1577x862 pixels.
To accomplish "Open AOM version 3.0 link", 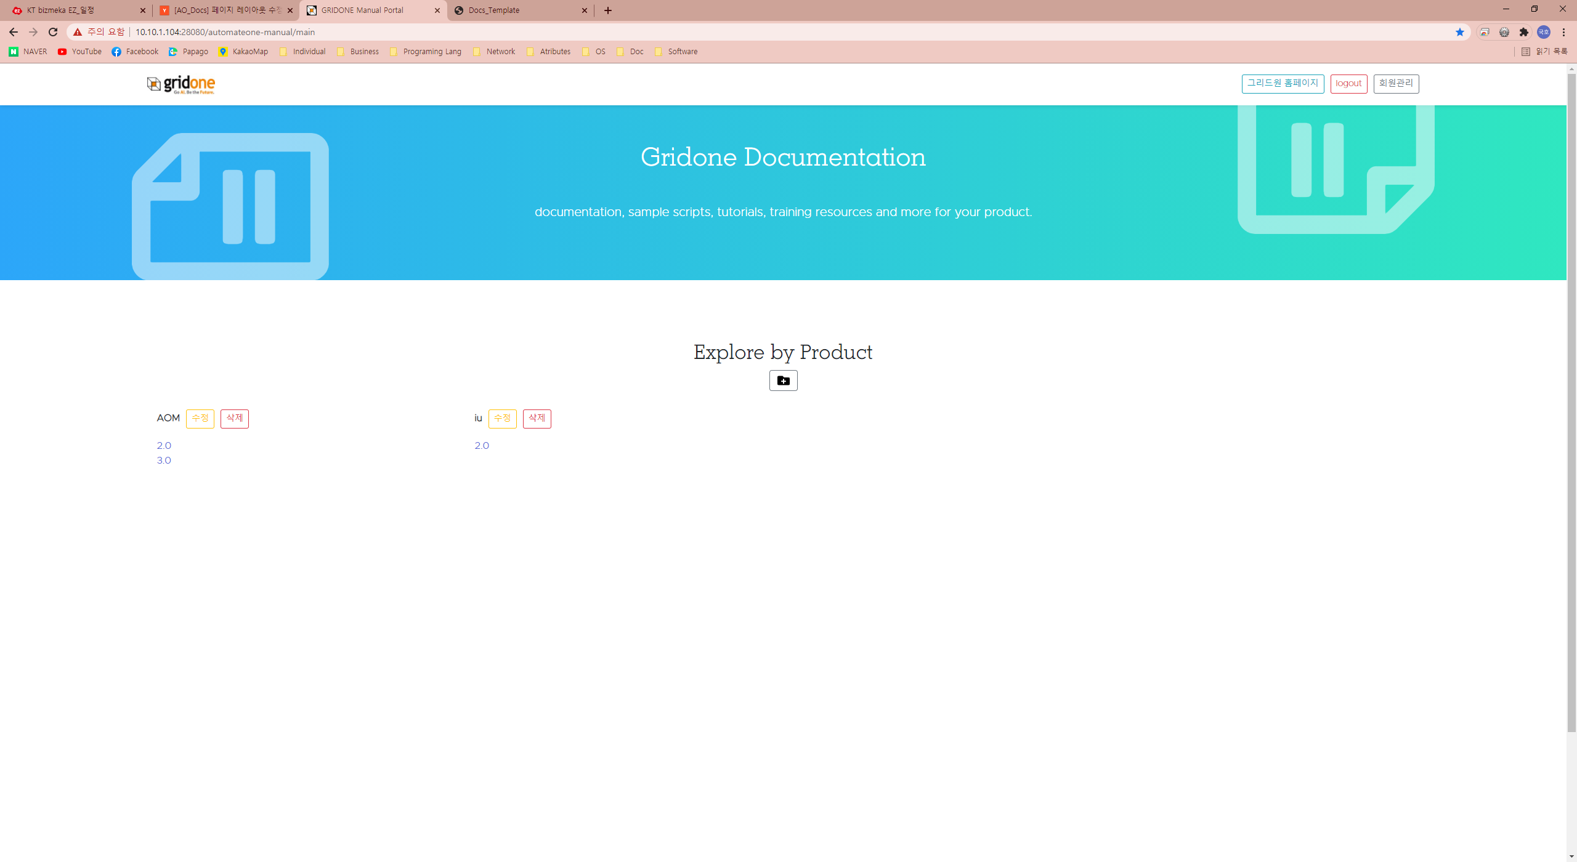I will tap(164, 461).
